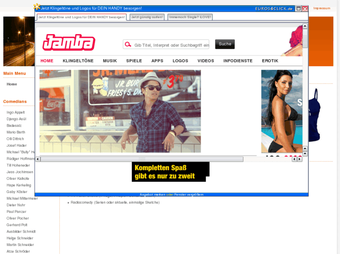Open Atze Schröder comedian link
340x254 pixels.
pos(18,251)
